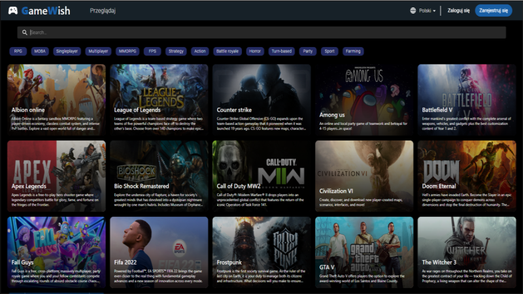Open the Fall Guys game card
The width and height of the screenshot is (523, 294).
pyautogui.click(x=56, y=252)
